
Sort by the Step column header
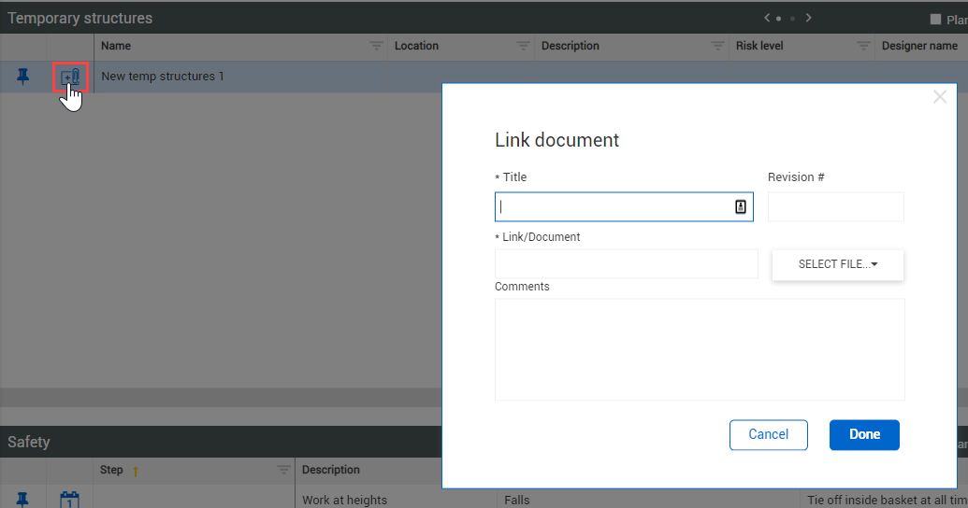111,470
